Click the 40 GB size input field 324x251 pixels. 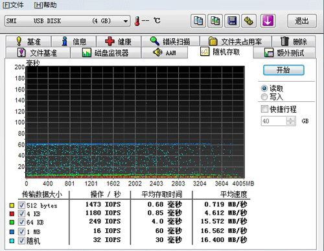click(x=273, y=121)
